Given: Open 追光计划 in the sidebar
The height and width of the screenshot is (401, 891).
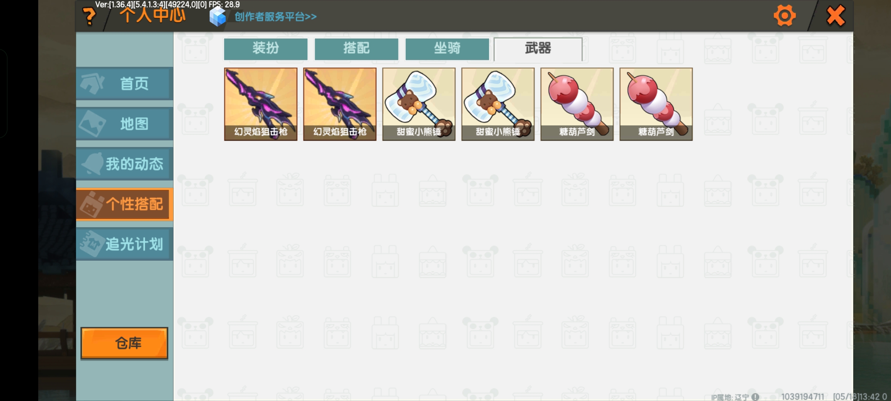Looking at the screenshot, I should [124, 244].
